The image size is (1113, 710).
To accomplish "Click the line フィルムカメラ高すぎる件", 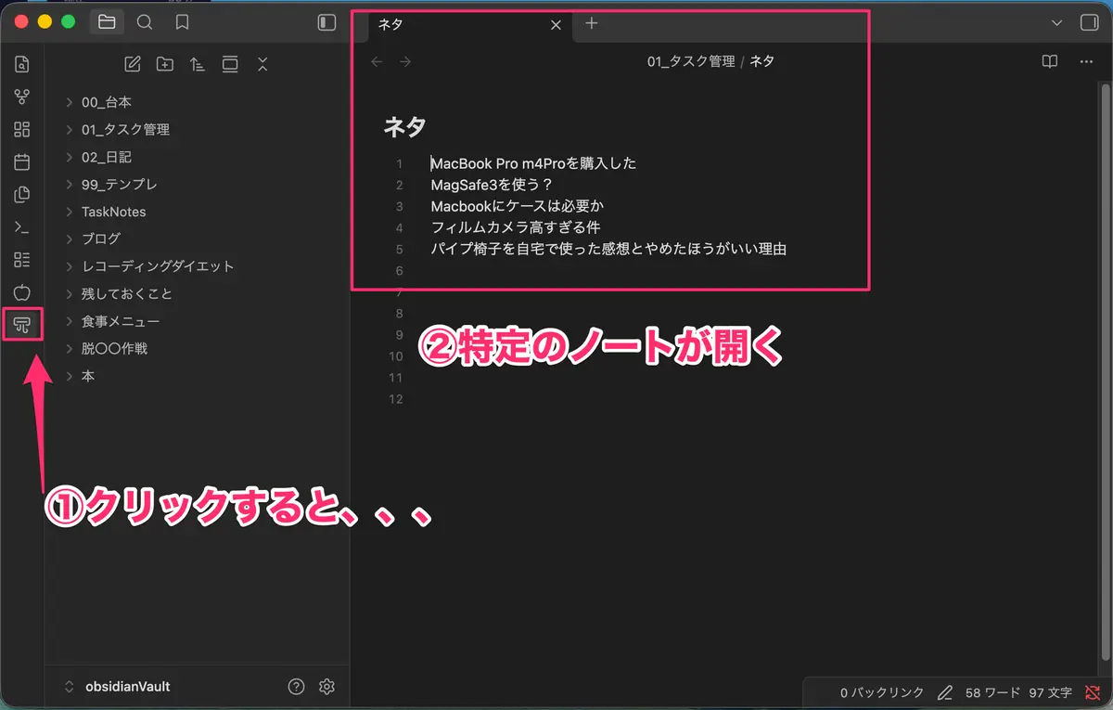I will tap(516, 227).
